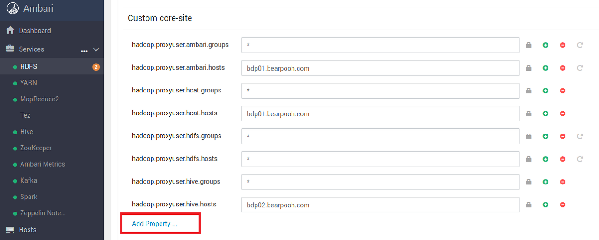Toggle lock icon for hadoop.proxyuser.hdfs.groups
599x240 pixels.
tap(528, 136)
